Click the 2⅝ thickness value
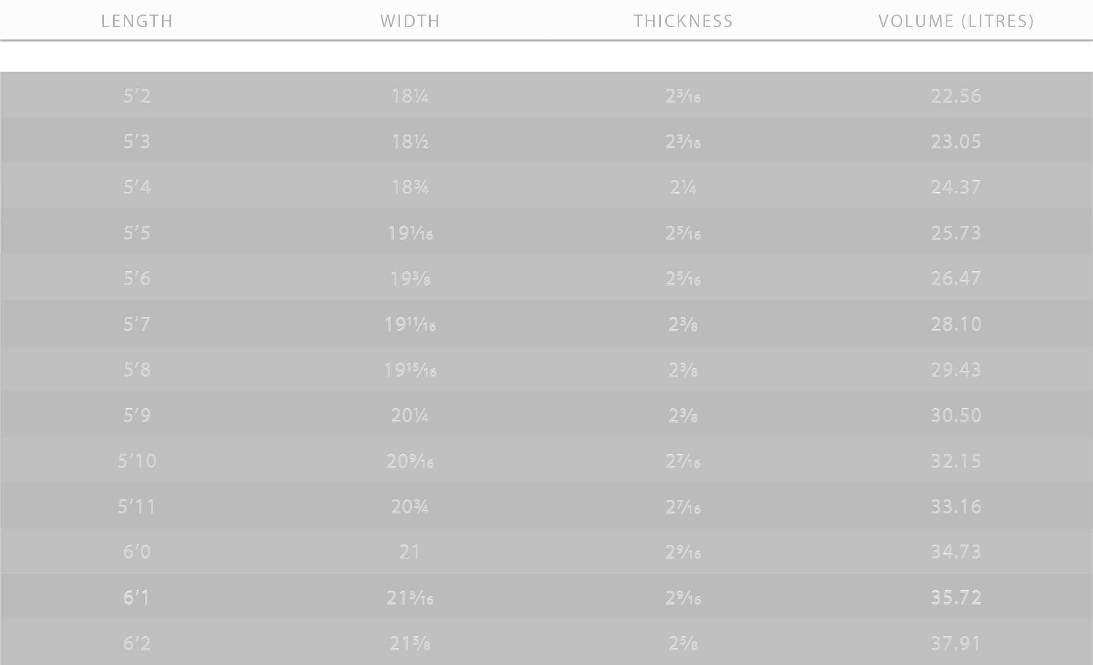This screenshot has height=665, width=1093. pos(683,644)
